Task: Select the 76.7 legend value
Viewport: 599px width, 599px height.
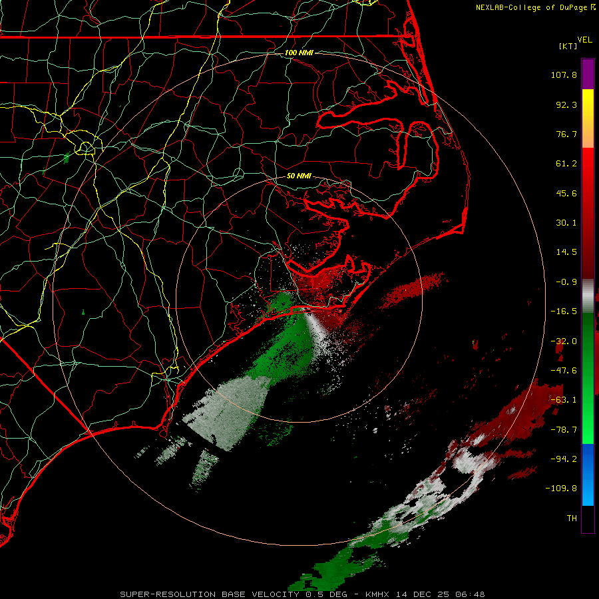Action: pyautogui.click(x=566, y=134)
